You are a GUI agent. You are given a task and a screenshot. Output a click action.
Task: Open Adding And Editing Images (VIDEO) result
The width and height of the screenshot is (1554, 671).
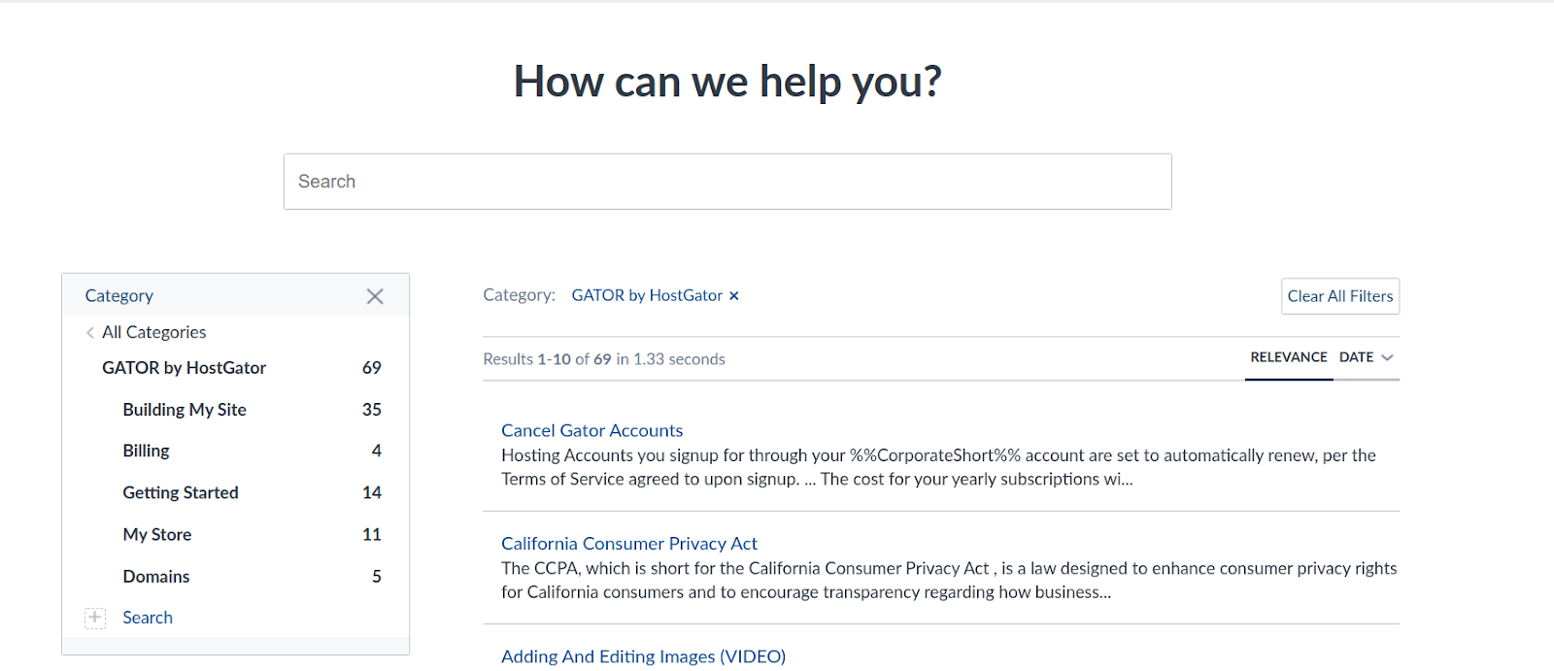[643, 656]
